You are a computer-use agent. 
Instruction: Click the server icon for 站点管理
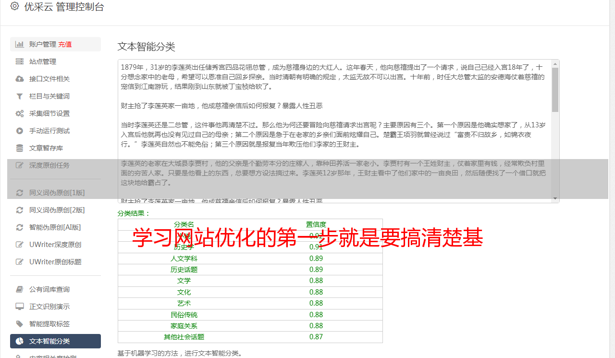[x=20, y=62]
